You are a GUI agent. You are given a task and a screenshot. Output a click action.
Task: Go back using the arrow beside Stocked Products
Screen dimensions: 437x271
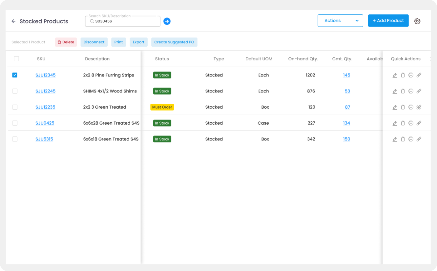click(x=13, y=21)
